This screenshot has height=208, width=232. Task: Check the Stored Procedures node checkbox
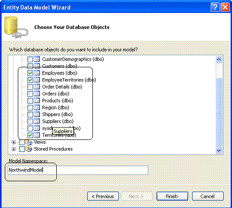click(22, 149)
